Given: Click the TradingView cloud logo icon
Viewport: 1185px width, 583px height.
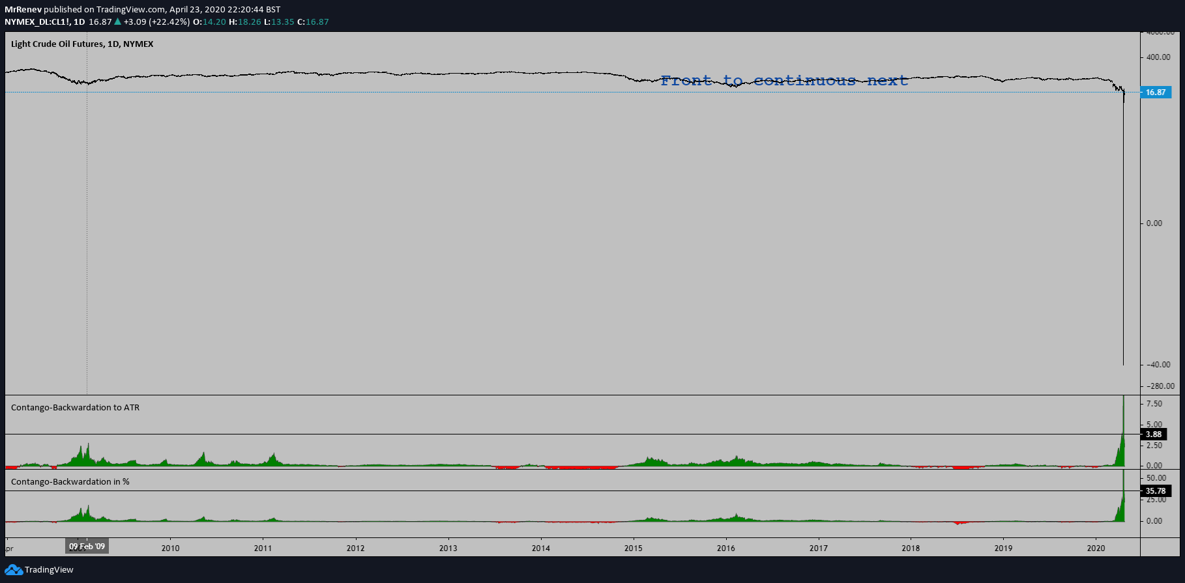Looking at the screenshot, I should (13, 570).
